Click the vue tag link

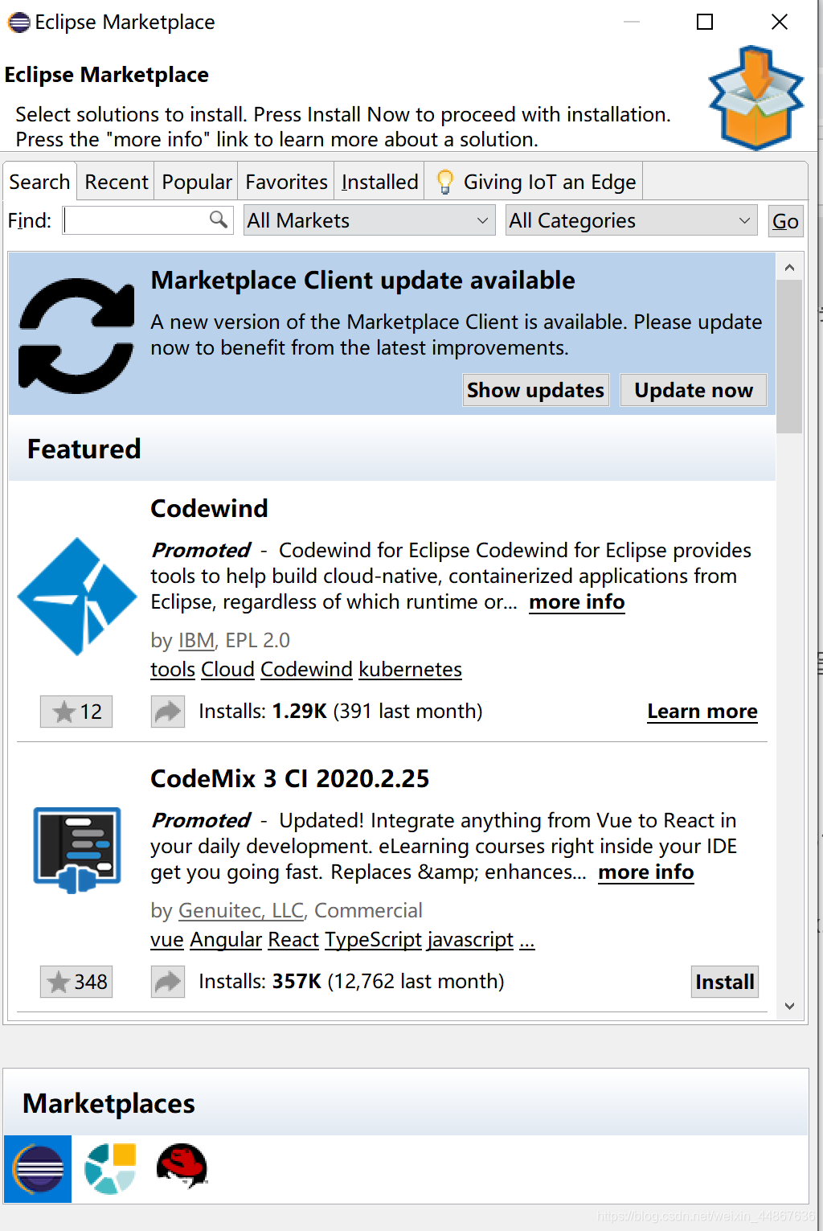coord(167,940)
